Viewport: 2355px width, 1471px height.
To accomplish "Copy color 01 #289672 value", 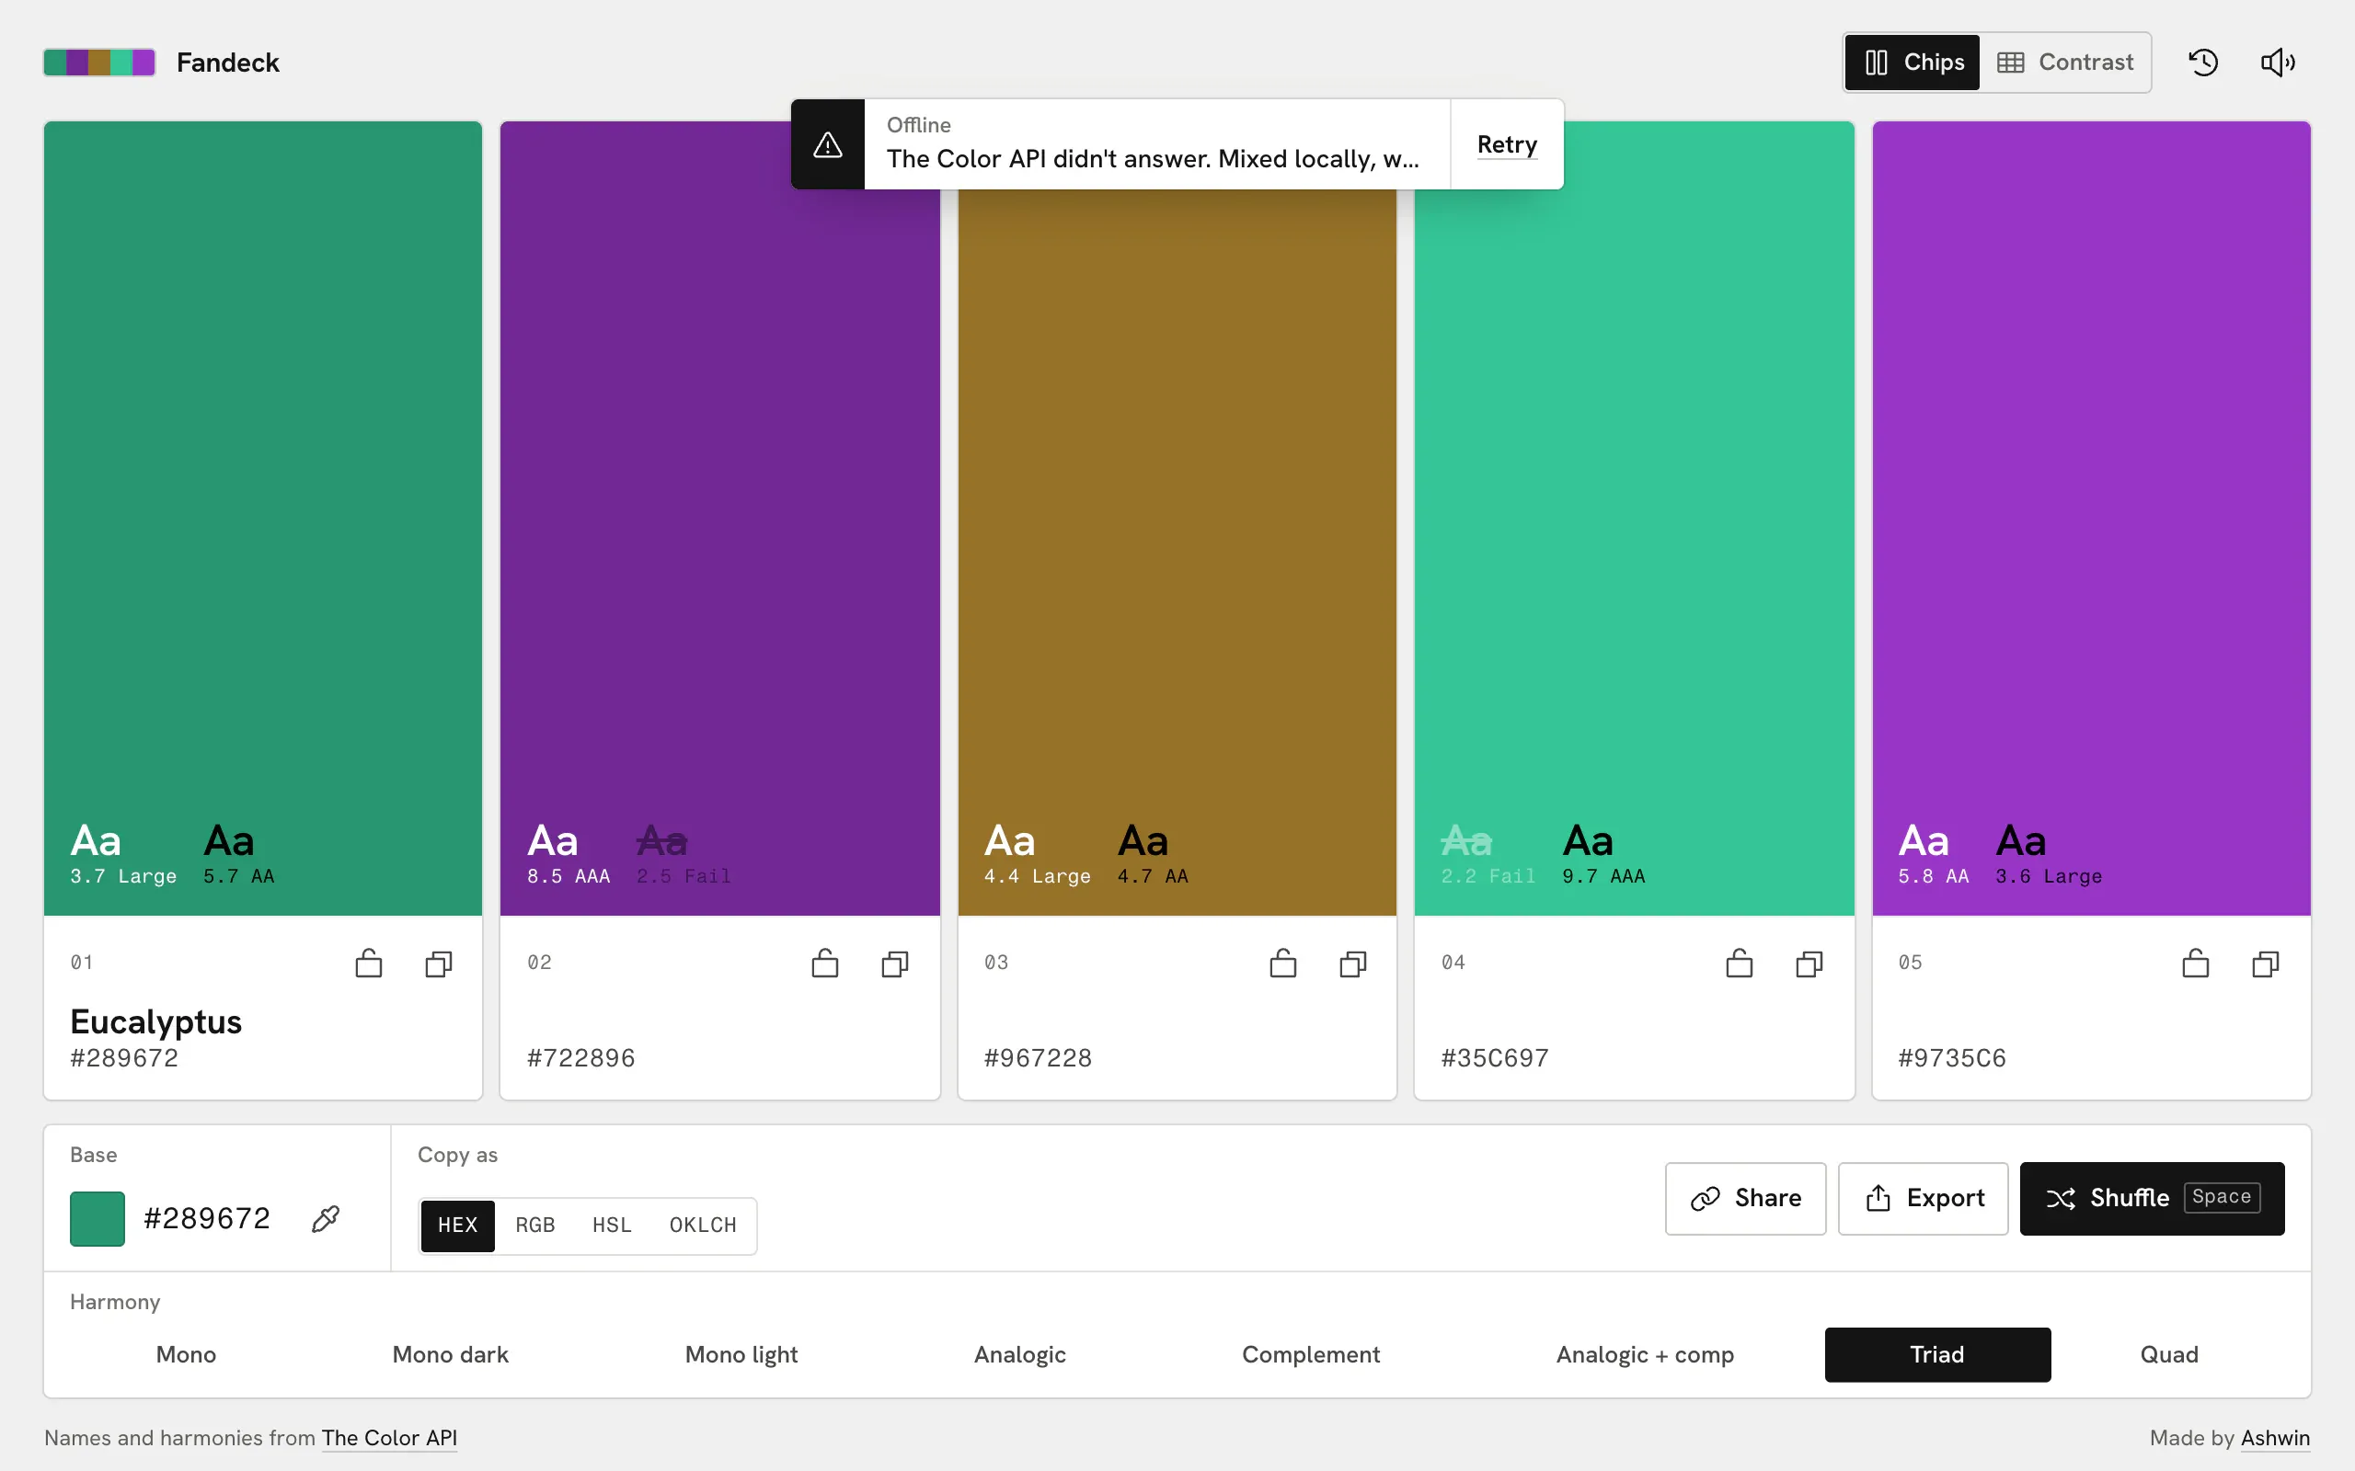I will pyautogui.click(x=439, y=964).
